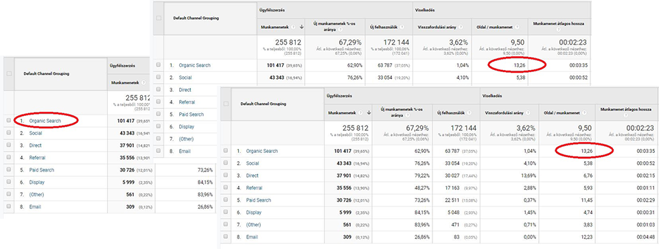659x249 pixels.
Task: Click the Munkamenet átlagos hossza header in the top table
Action: pos(559,24)
